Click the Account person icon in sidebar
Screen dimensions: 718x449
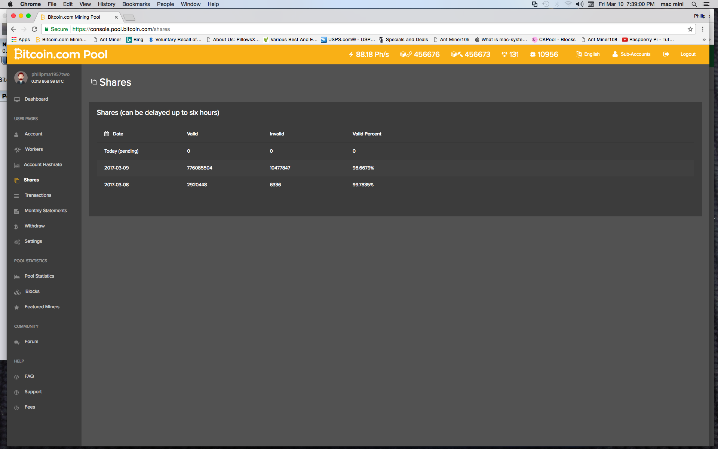(16, 134)
